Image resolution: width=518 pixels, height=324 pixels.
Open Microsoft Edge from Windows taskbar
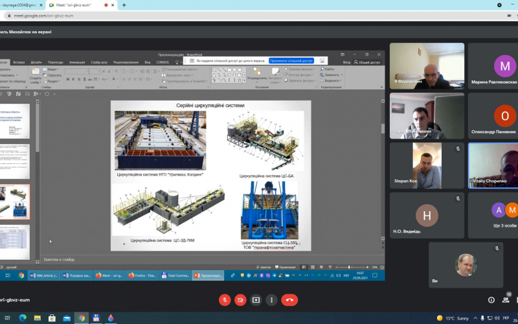23,318
